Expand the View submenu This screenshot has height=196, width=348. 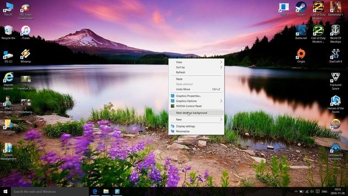tap(196, 62)
